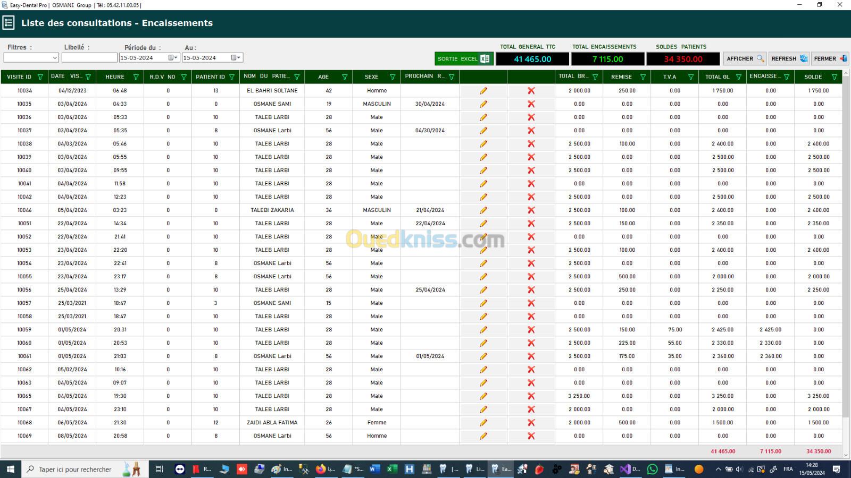
Task: Click the filter funnel icon on SOLDE column
Action: [x=835, y=77]
